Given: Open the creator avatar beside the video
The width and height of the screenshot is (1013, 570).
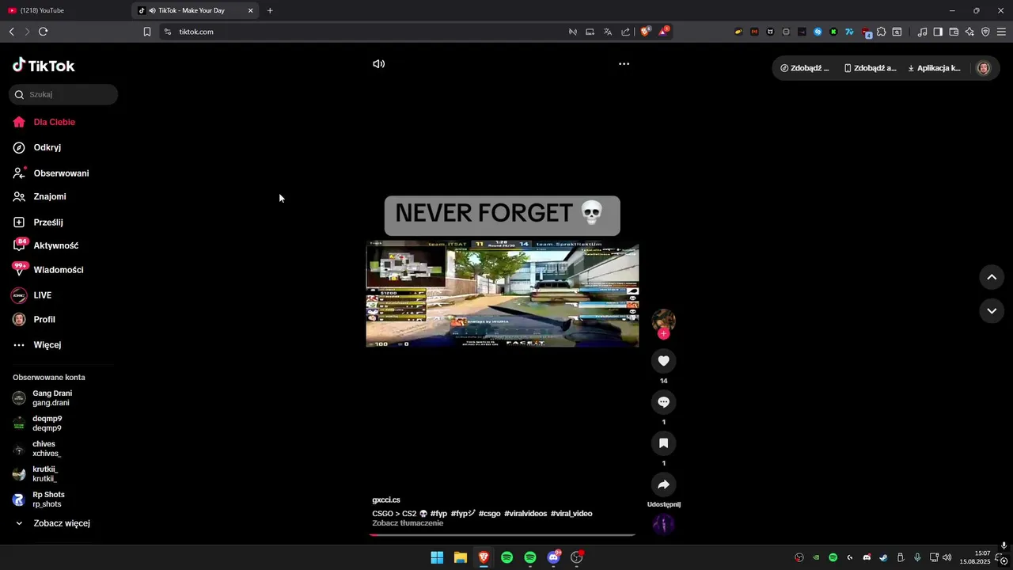Looking at the screenshot, I should pyautogui.click(x=663, y=321).
